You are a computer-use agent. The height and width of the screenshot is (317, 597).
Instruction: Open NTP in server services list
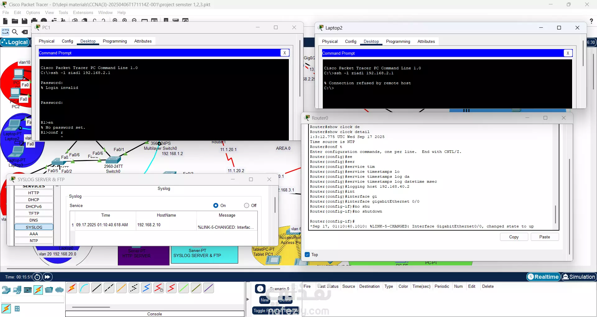34,241
